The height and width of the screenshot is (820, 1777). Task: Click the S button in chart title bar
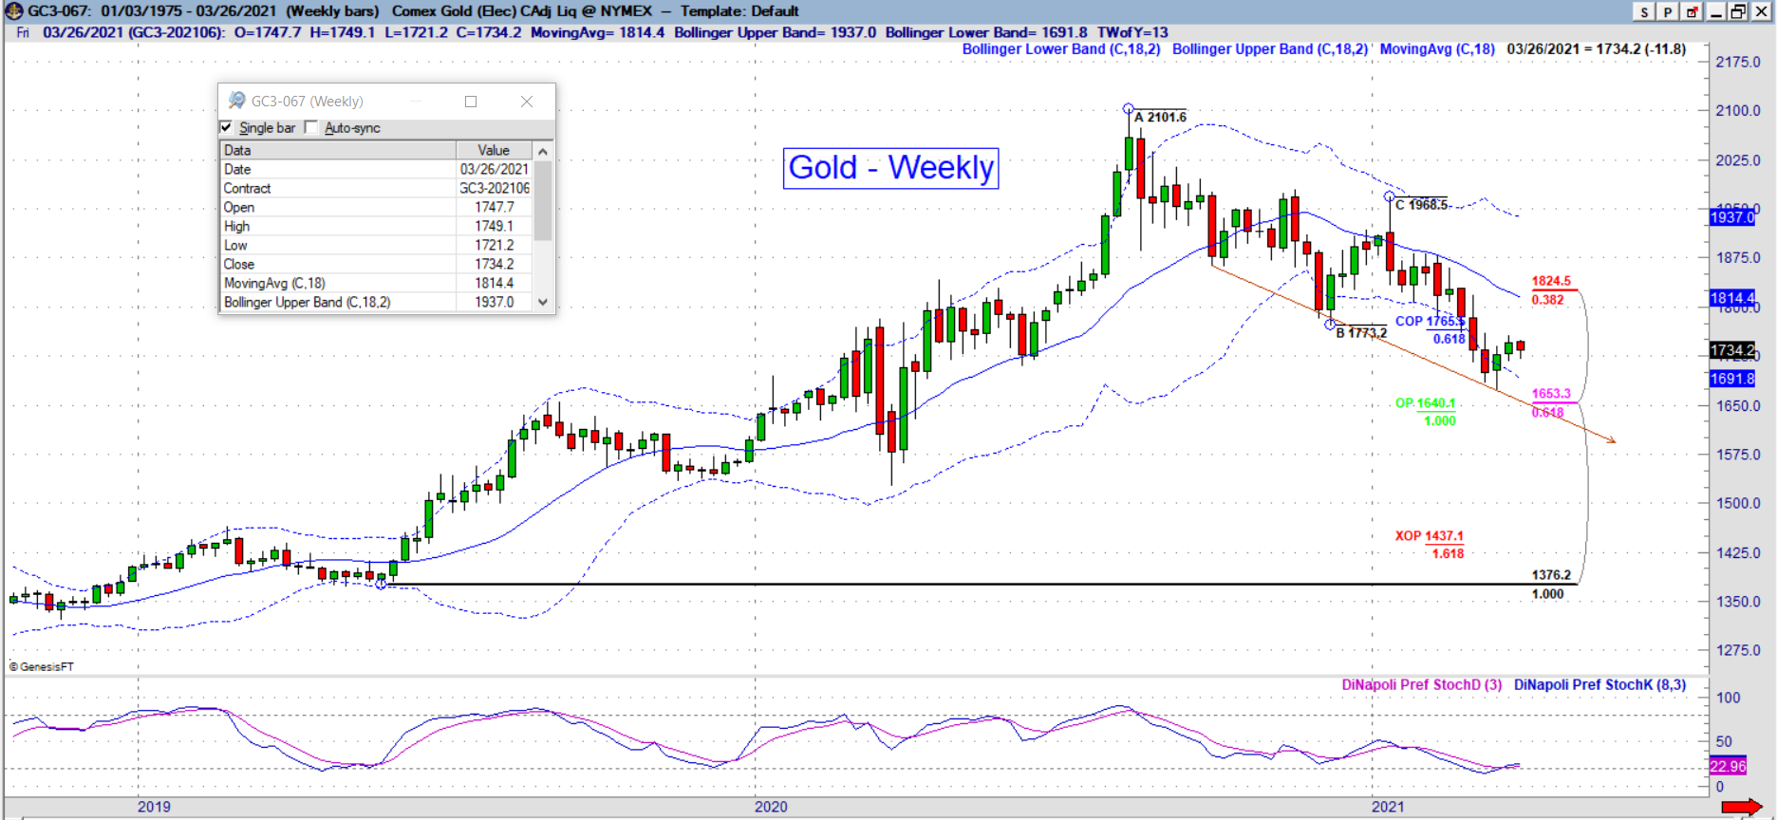coord(1646,11)
